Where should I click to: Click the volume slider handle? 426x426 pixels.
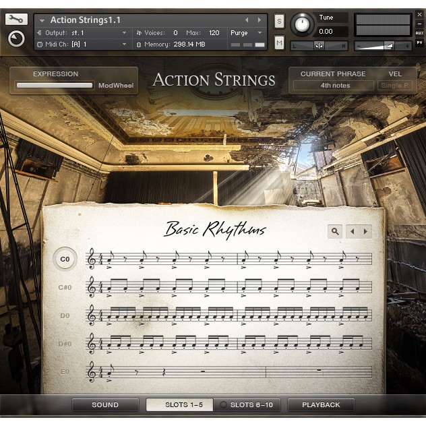pos(389,46)
